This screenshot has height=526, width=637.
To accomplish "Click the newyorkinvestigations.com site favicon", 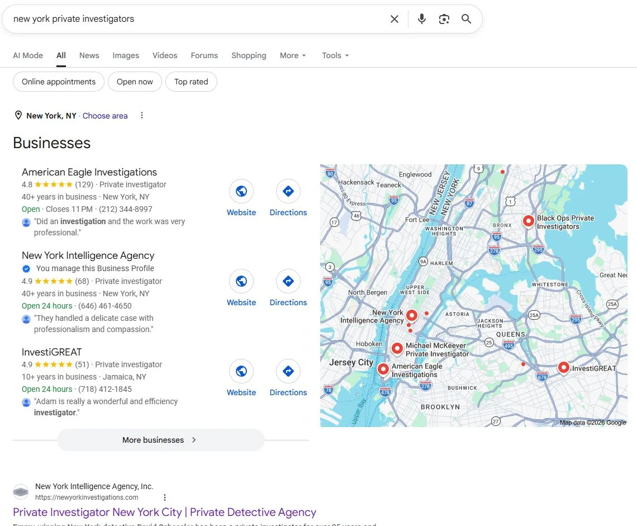I will point(21,492).
